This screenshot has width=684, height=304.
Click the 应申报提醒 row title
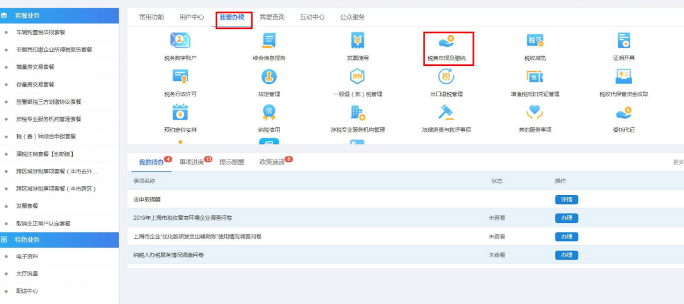pyautogui.click(x=147, y=199)
